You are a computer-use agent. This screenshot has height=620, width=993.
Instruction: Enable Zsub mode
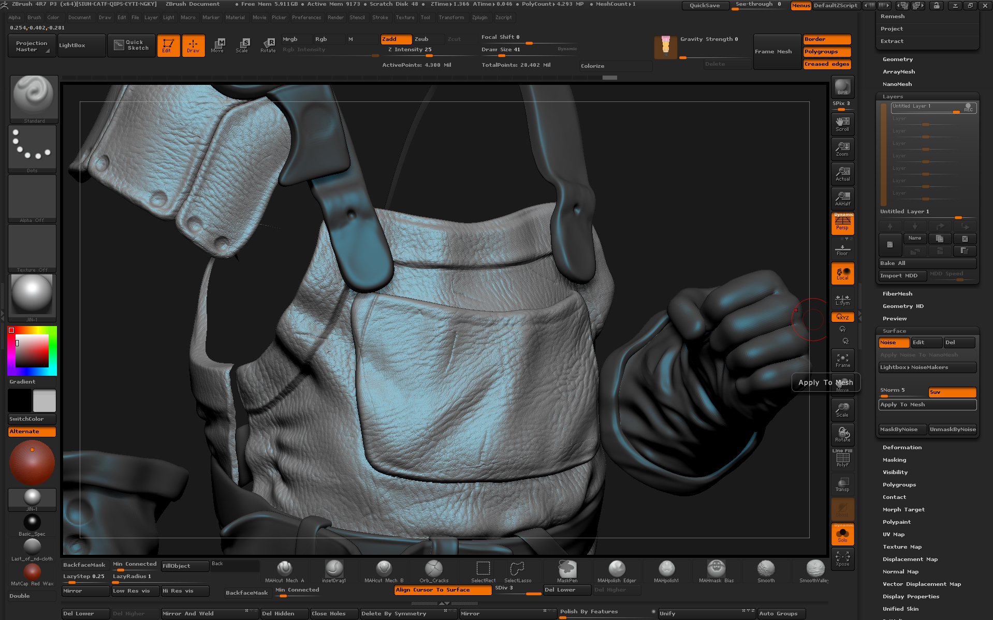[429, 39]
